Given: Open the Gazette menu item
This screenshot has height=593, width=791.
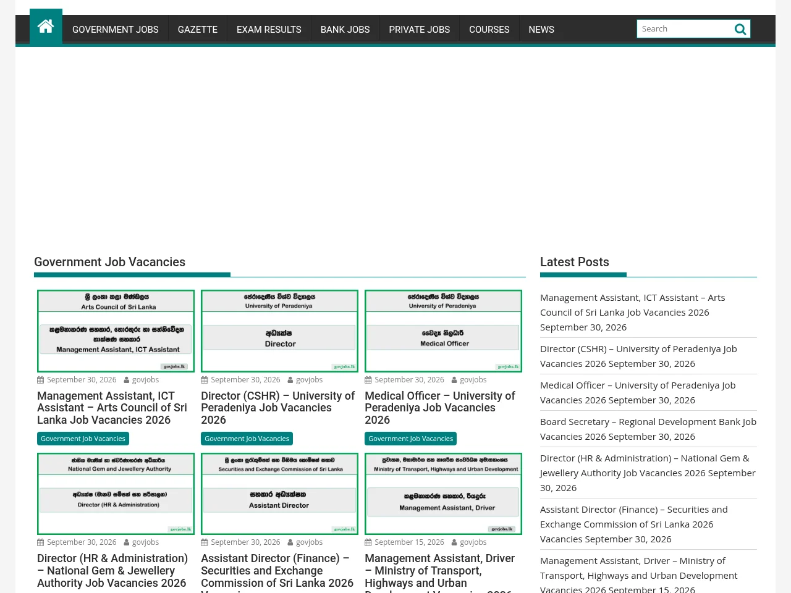Looking at the screenshot, I should (x=198, y=30).
